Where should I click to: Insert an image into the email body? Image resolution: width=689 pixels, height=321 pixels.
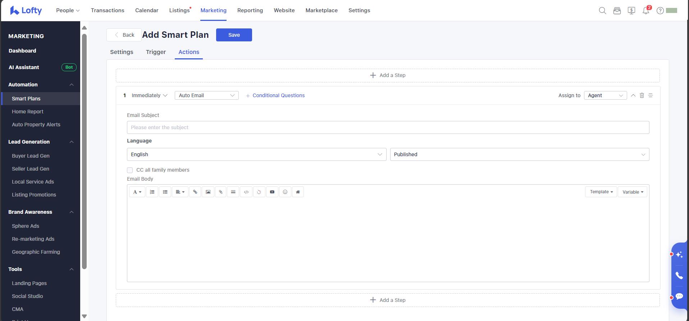click(208, 192)
